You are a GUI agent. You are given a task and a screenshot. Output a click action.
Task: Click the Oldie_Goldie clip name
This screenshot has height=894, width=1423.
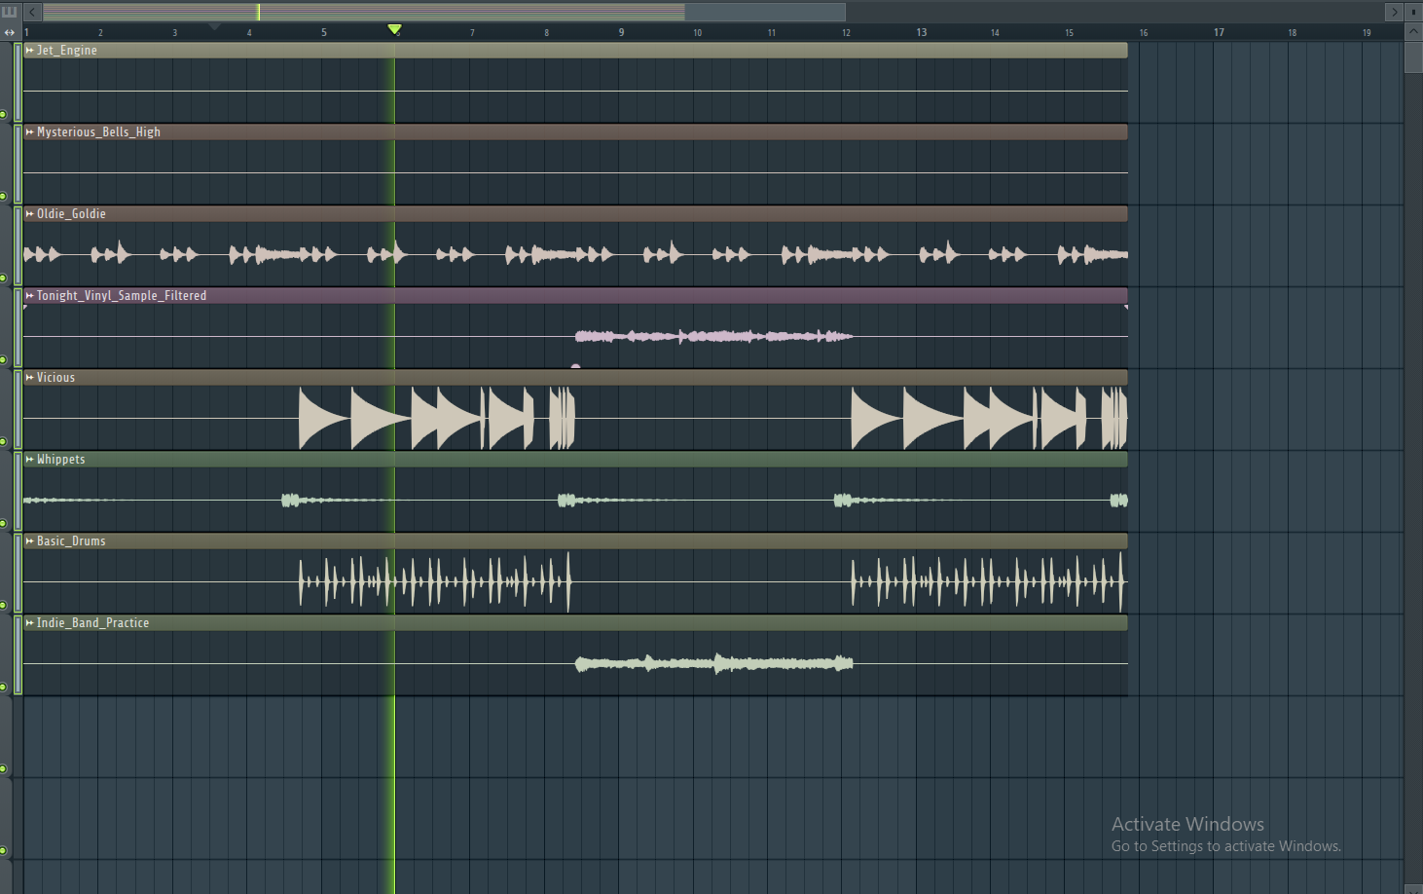point(71,213)
